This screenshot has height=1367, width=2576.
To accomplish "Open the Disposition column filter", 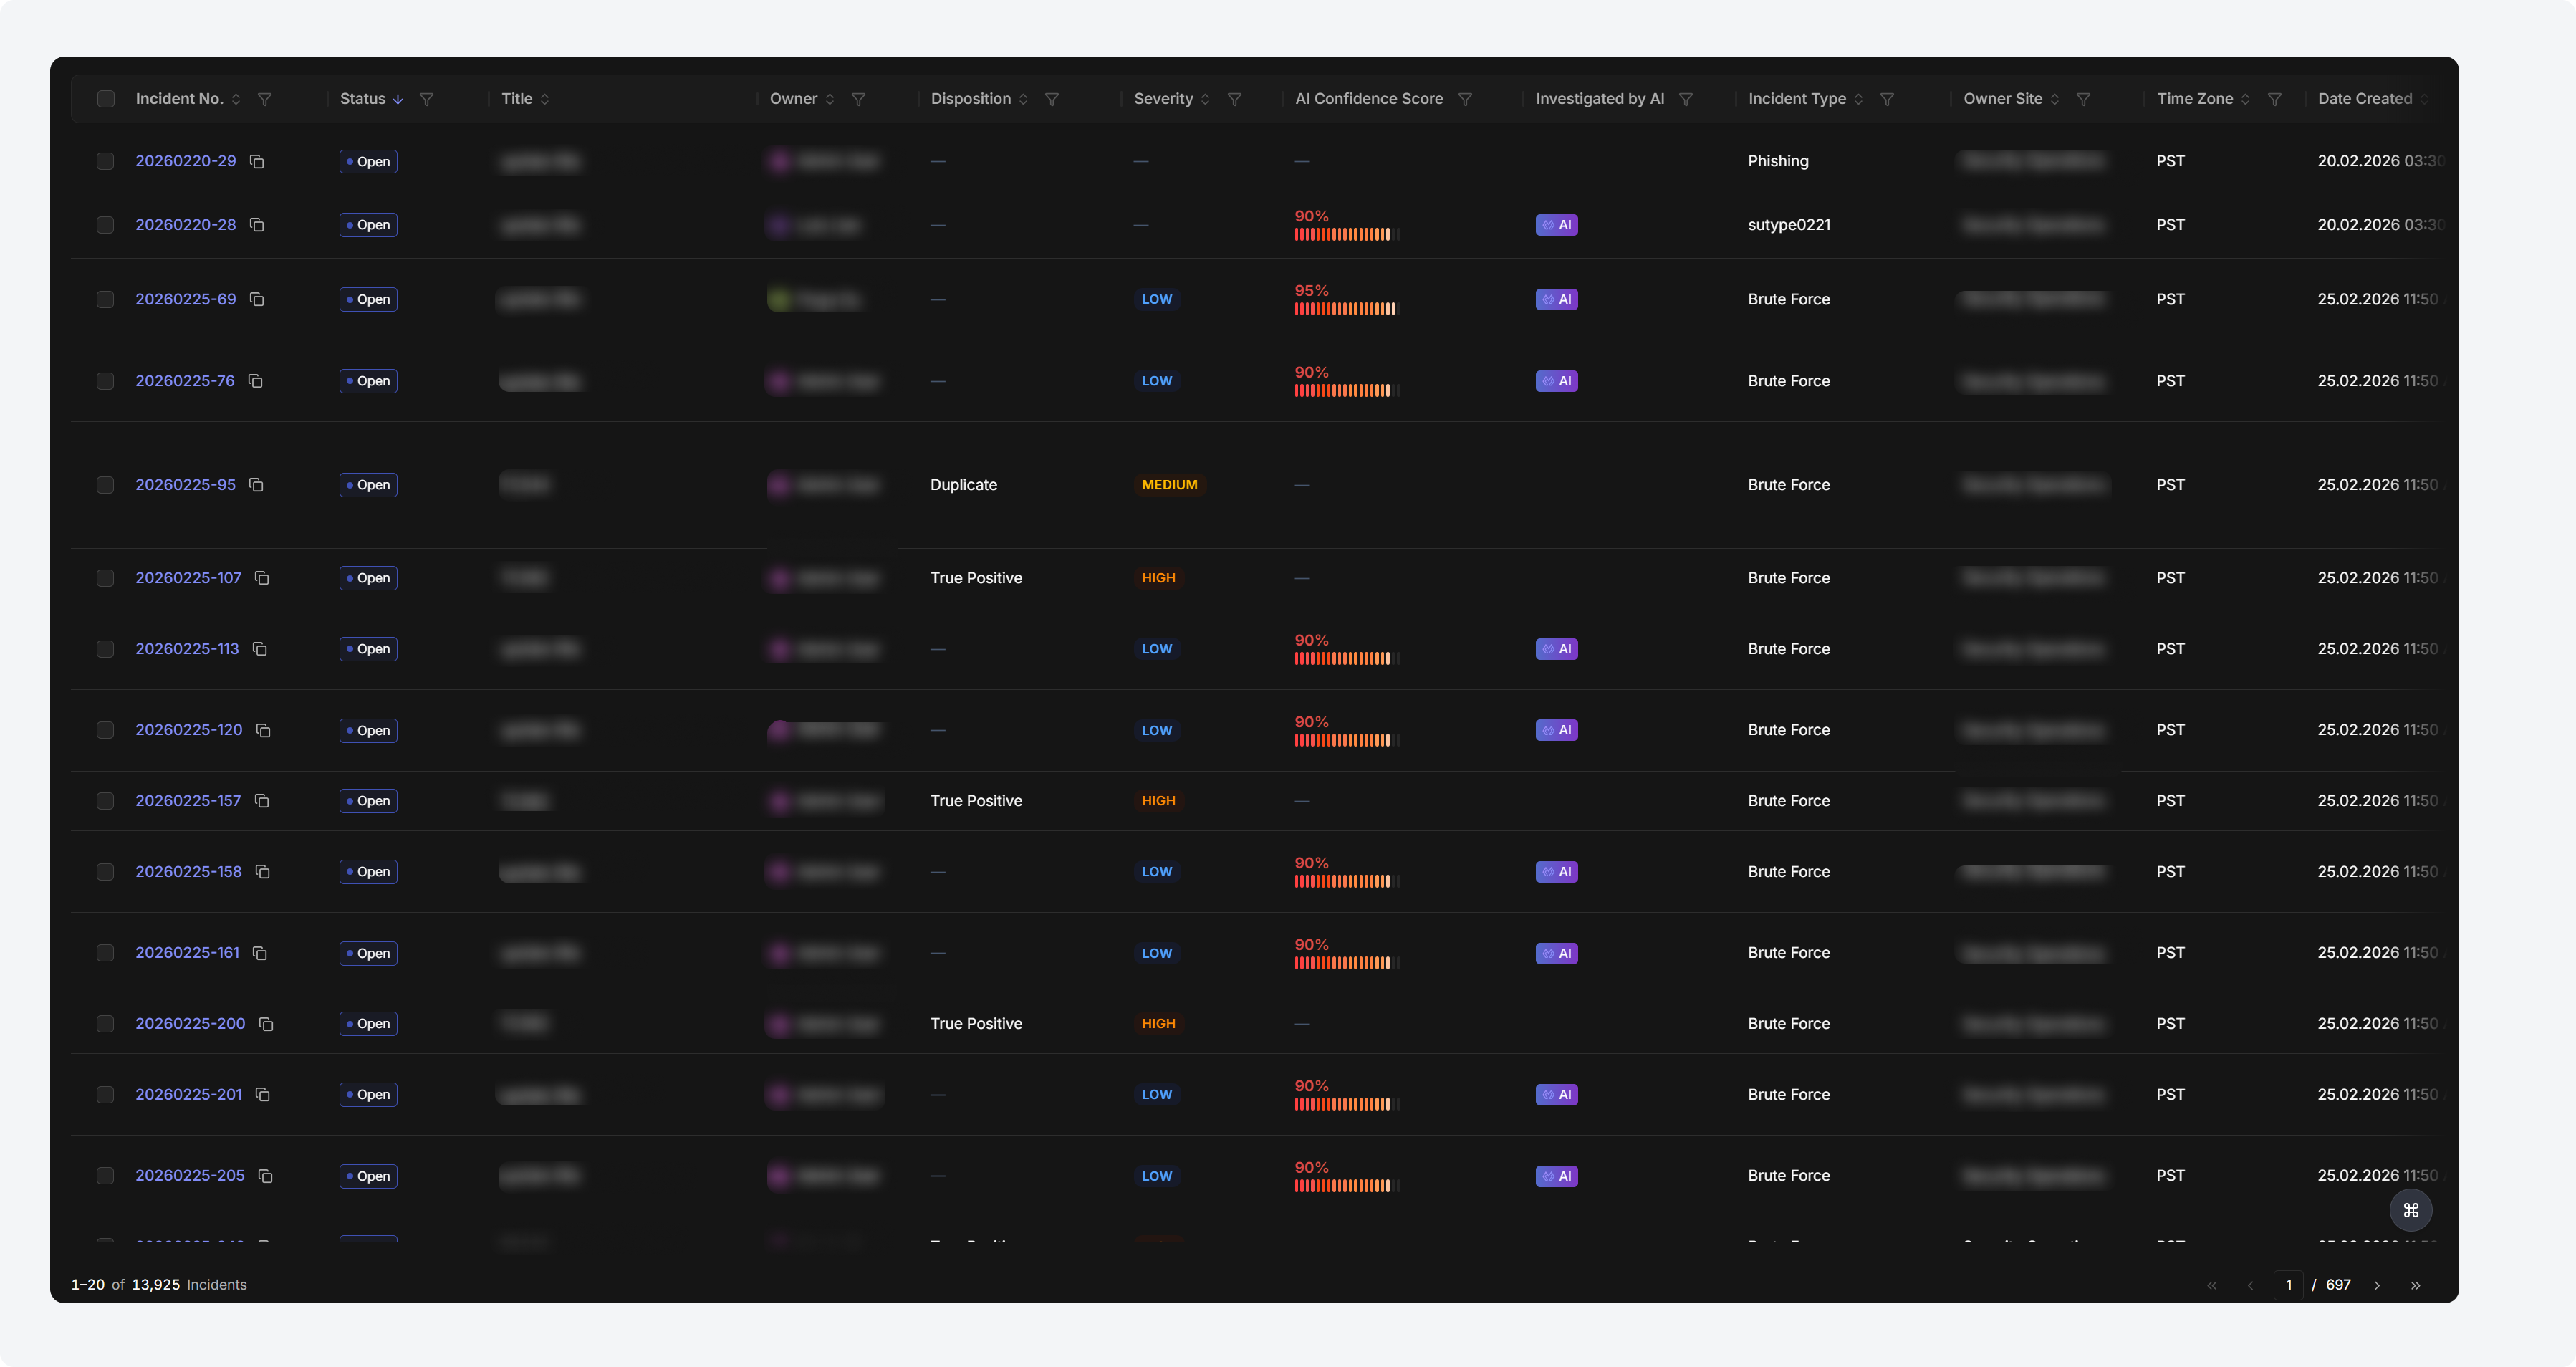I will click(x=1052, y=99).
